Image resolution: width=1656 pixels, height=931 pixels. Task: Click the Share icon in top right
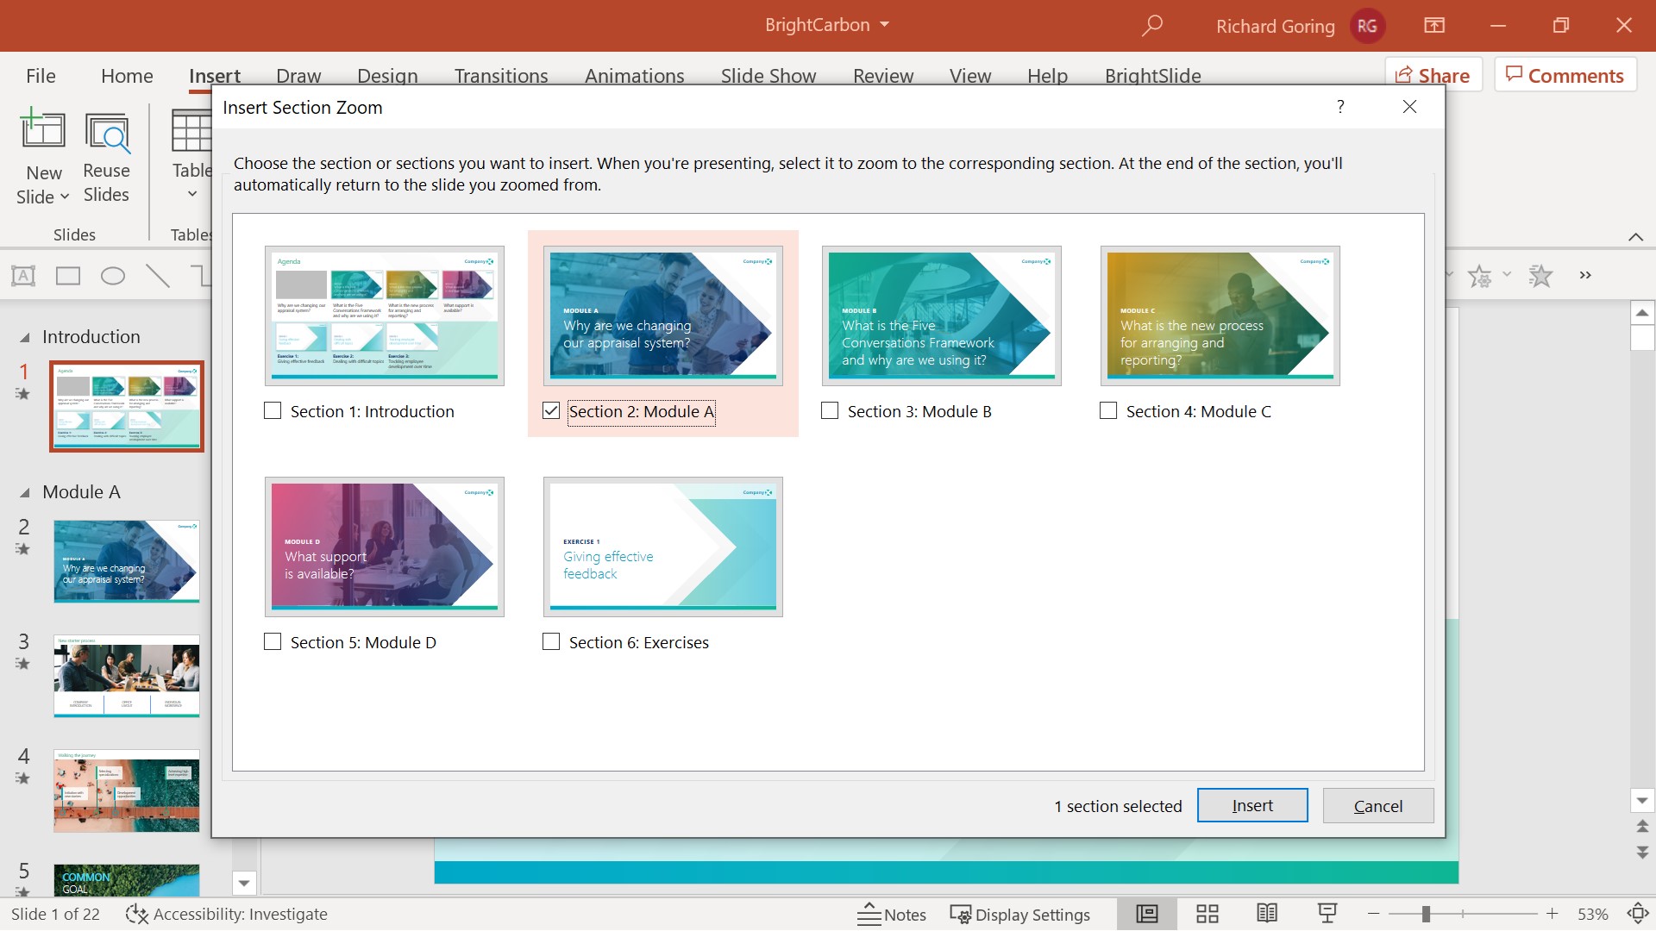(1434, 76)
